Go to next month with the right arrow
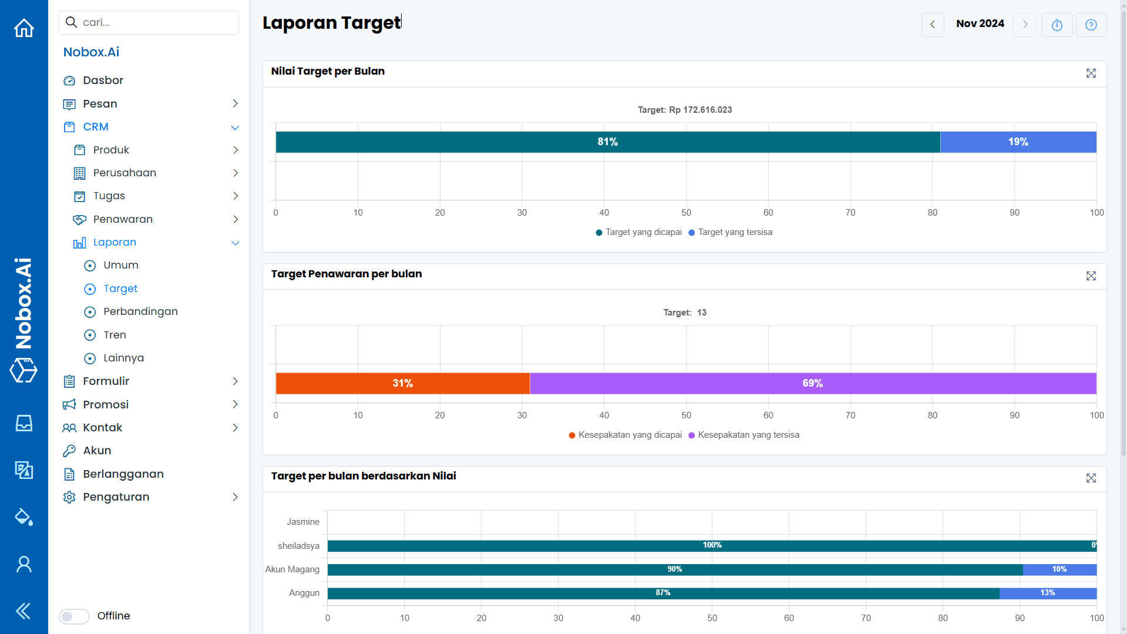 [x=1024, y=25]
